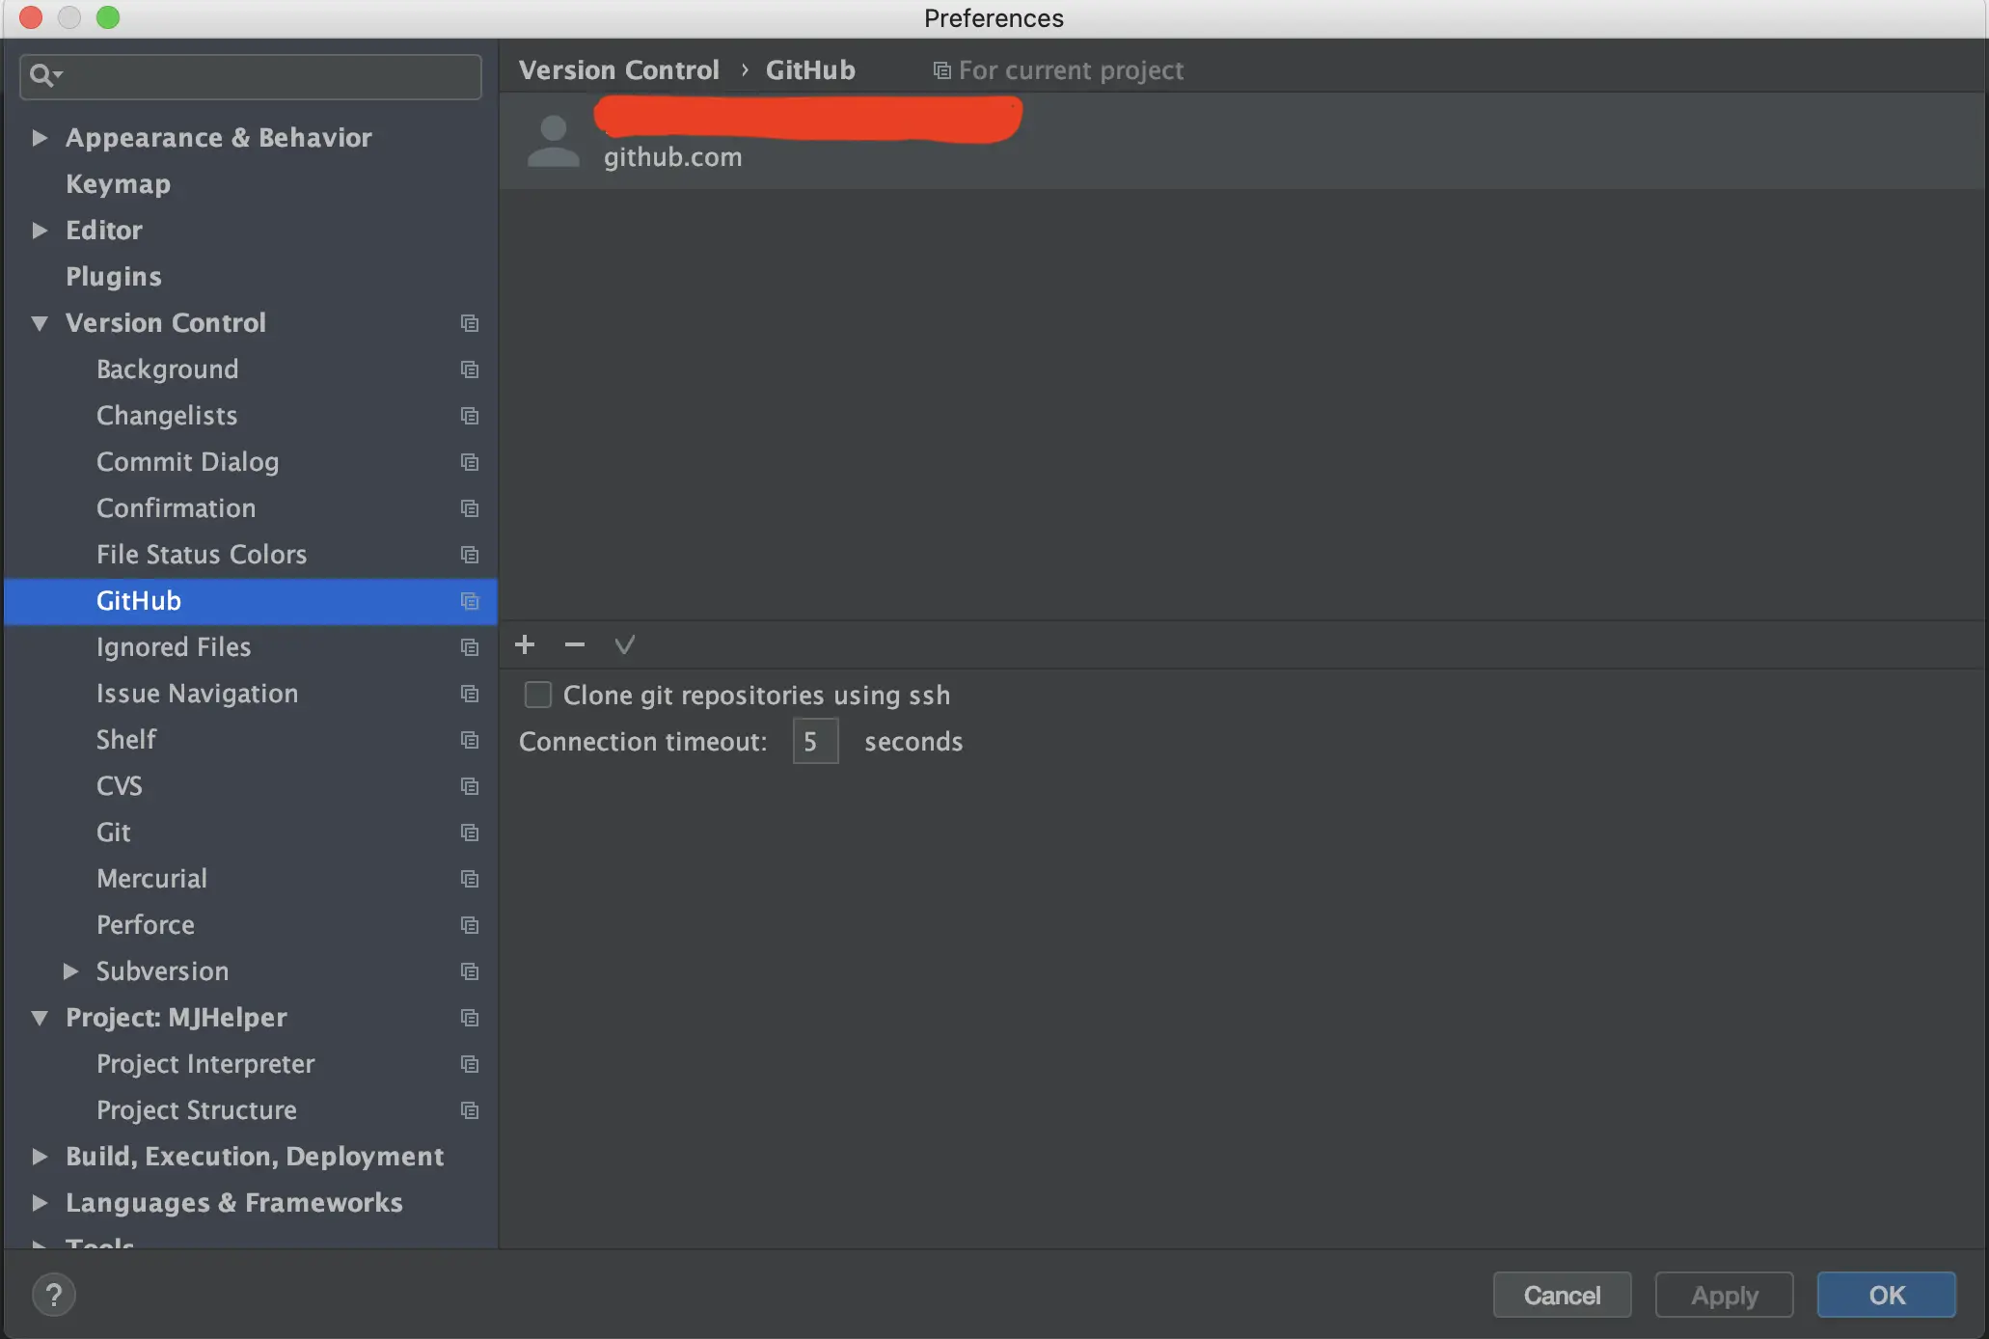Click the search magnifier icon
Screen dimensions: 1989x1339
42,75
